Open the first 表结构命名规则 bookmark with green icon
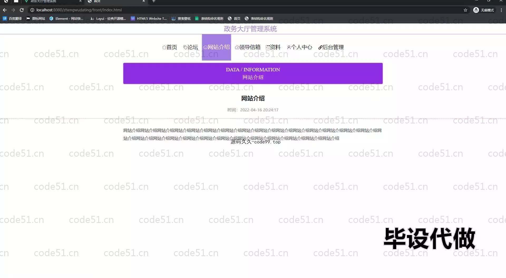The width and height of the screenshot is (506, 278). [x=209, y=18]
